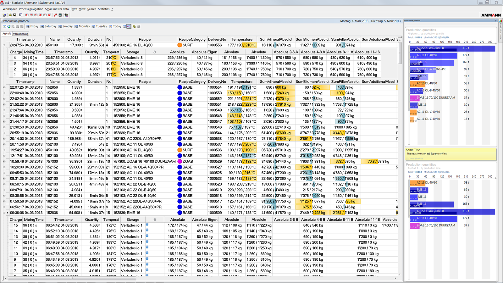
Task: Jump to Today's production protocol
Action: coord(115,26)
